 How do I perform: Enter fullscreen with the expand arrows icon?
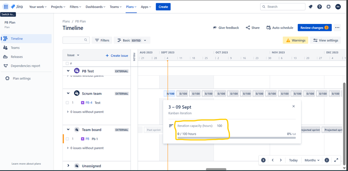(336, 160)
